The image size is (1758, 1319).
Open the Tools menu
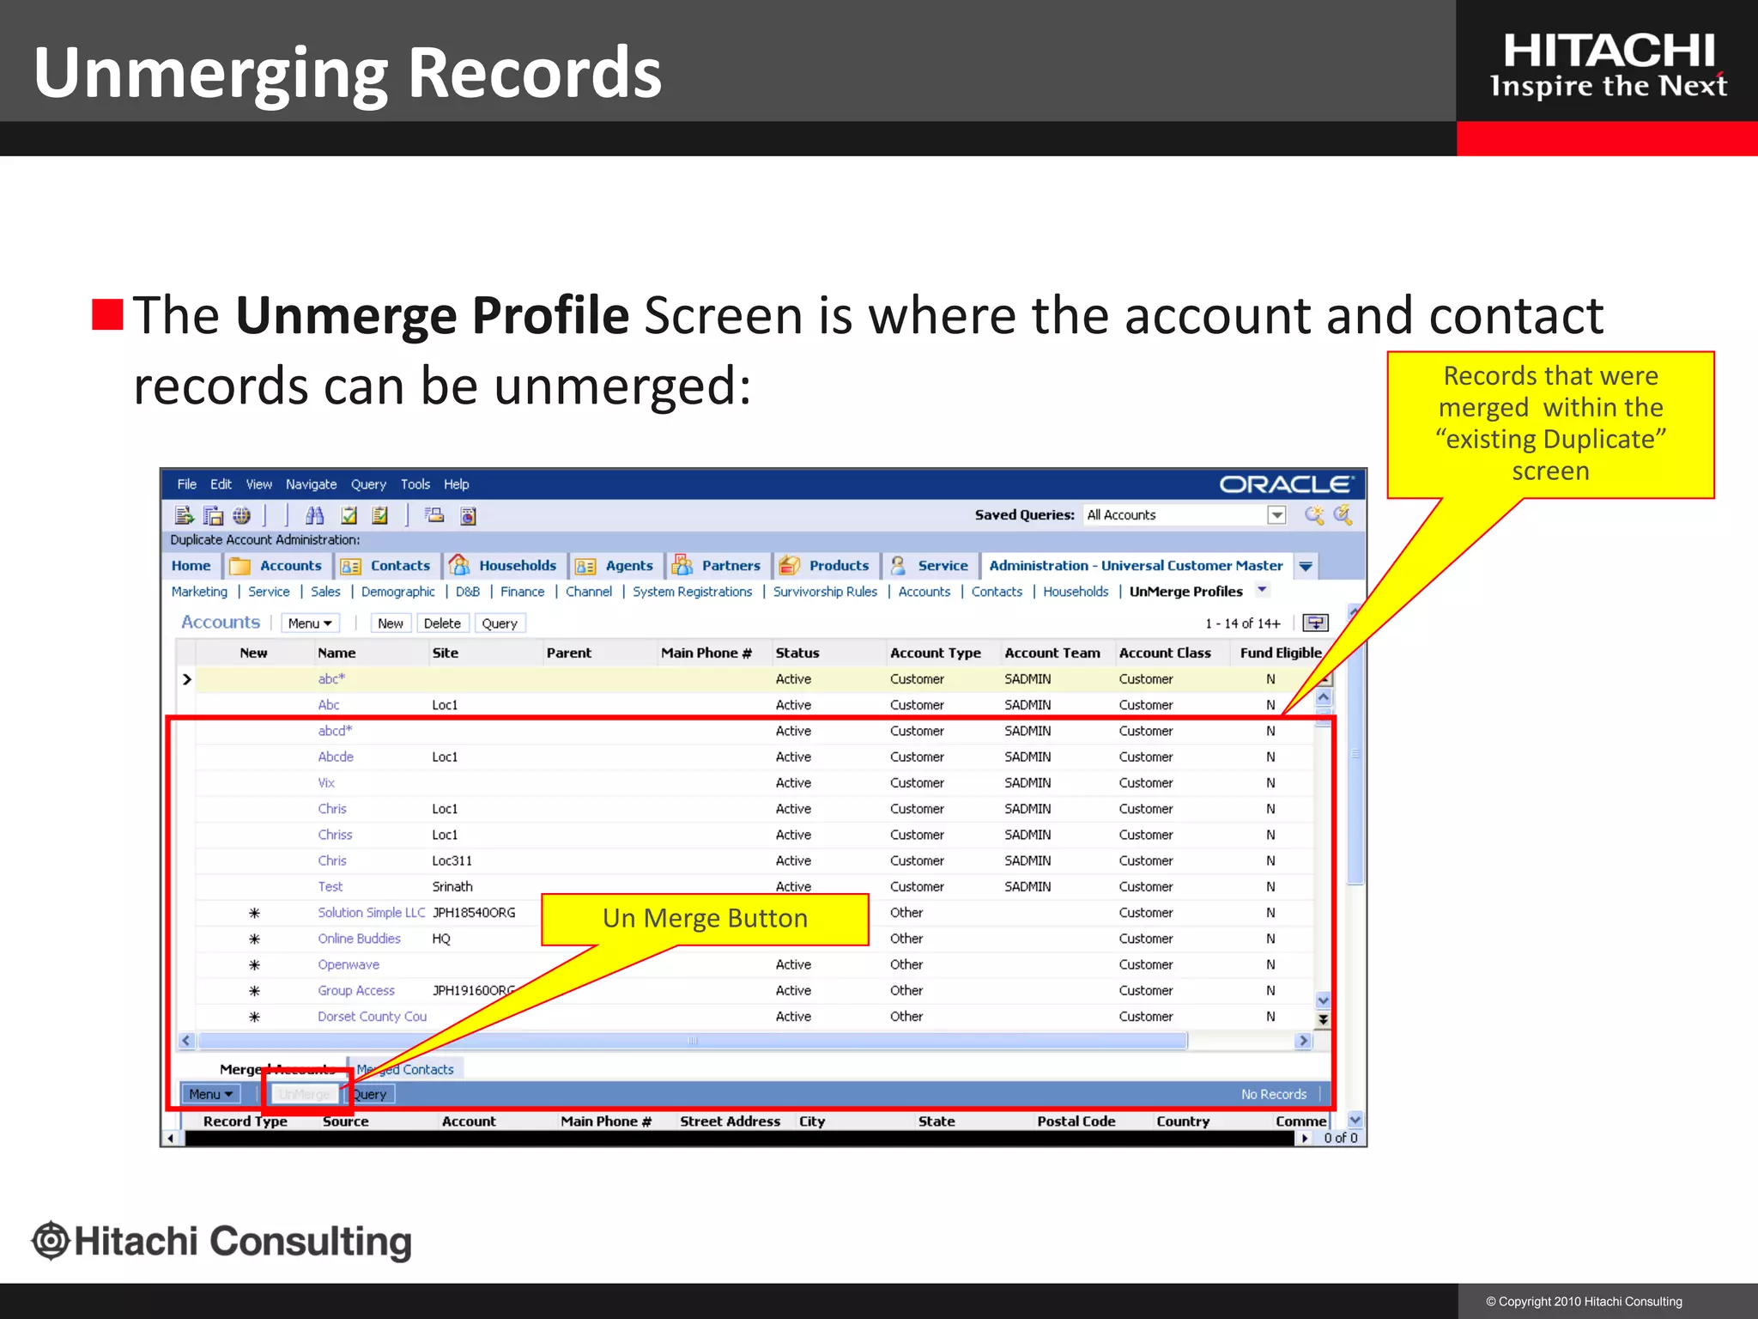415,484
